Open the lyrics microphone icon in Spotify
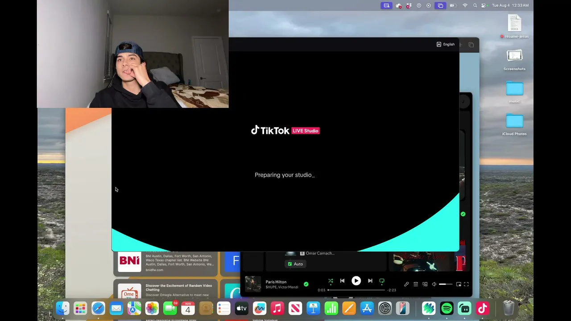Image resolution: width=571 pixels, height=321 pixels. coord(406,284)
